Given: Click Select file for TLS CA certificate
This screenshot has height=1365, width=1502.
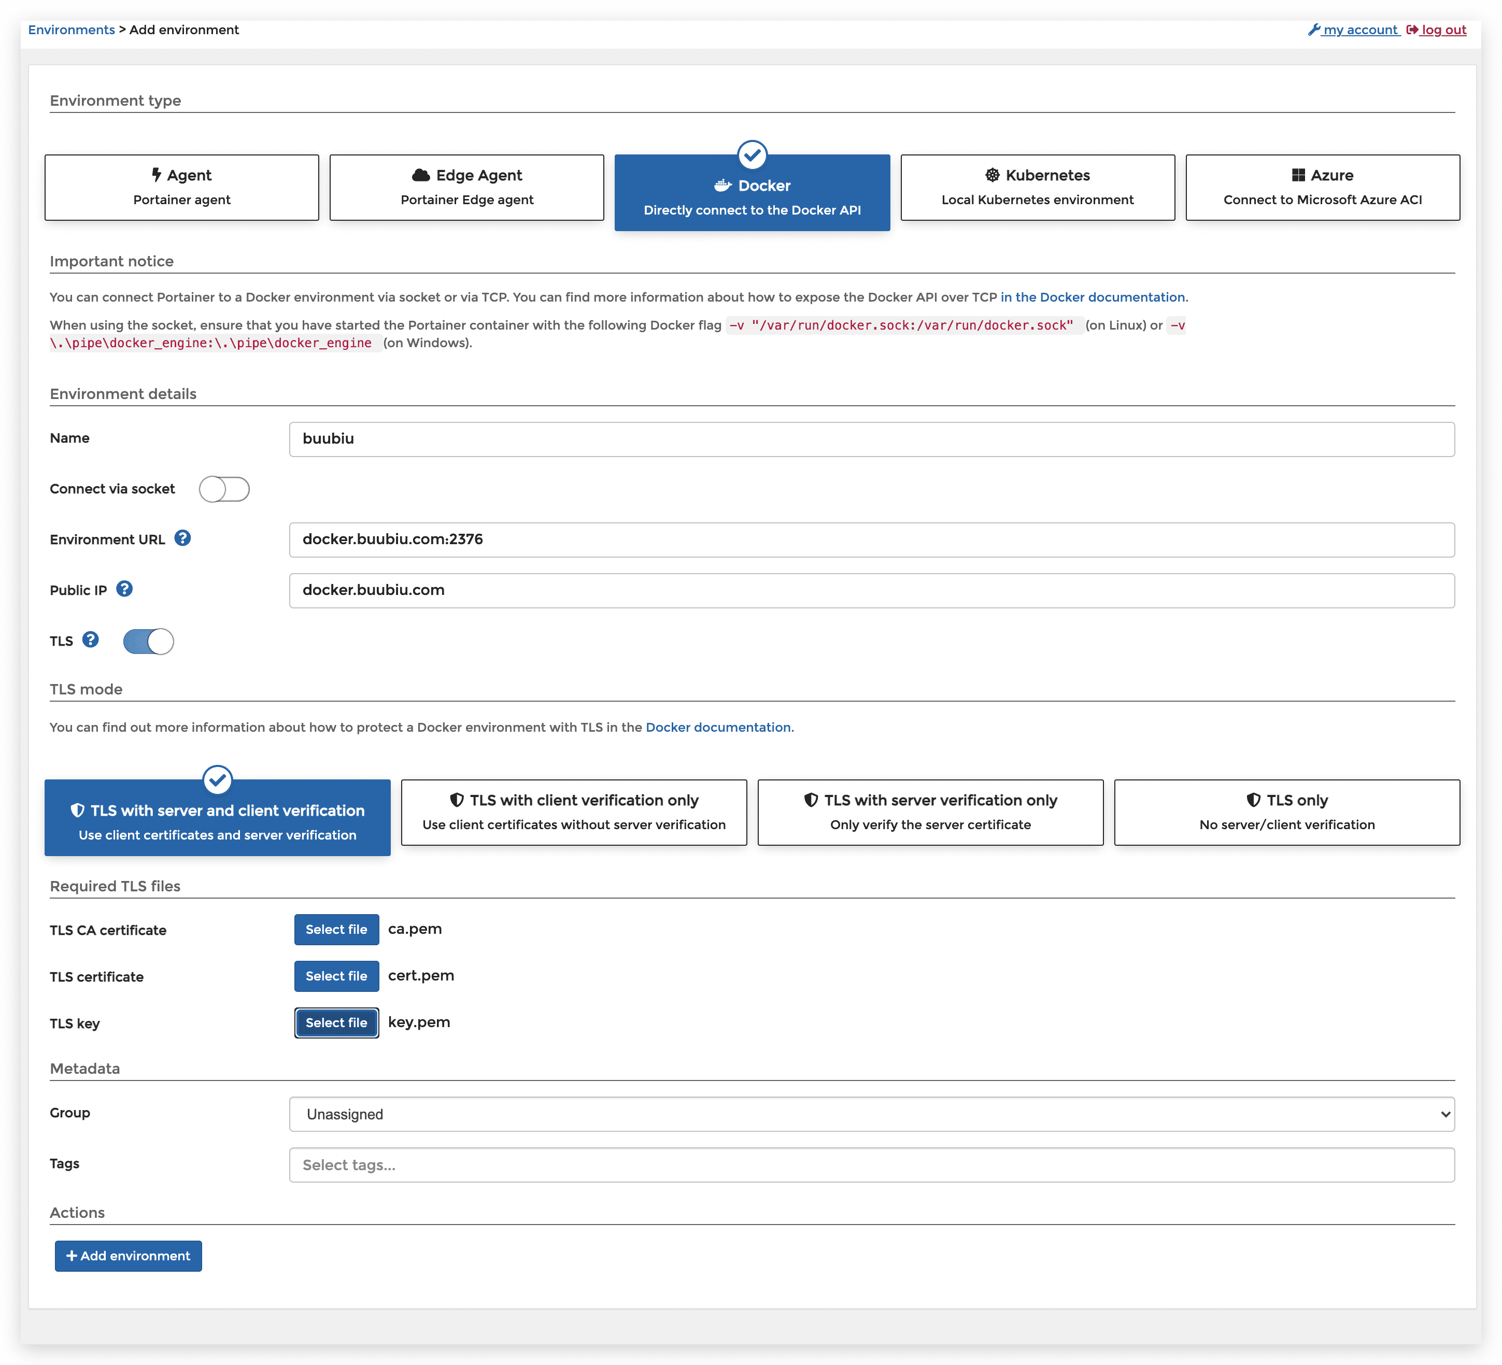Looking at the screenshot, I should pos(336,929).
